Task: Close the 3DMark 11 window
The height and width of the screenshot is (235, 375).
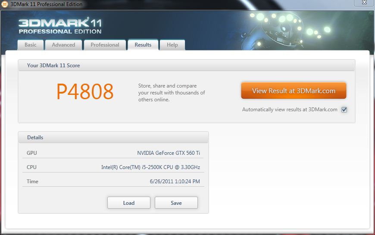Action: tap(363, 3)
